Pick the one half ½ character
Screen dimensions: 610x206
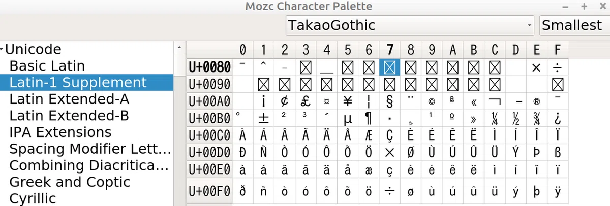click(x=516, y=118)
